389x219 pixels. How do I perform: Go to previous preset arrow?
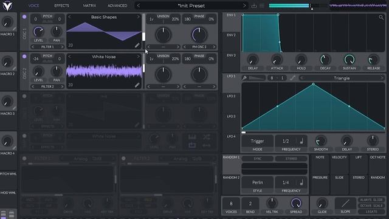click(139, 5)
